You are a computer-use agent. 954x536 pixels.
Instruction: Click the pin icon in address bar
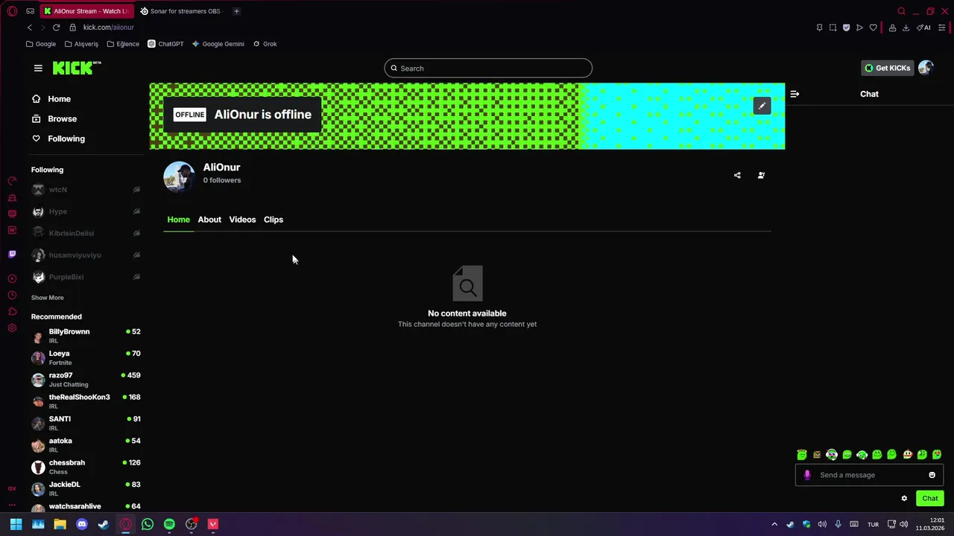(x=819, y=28)
